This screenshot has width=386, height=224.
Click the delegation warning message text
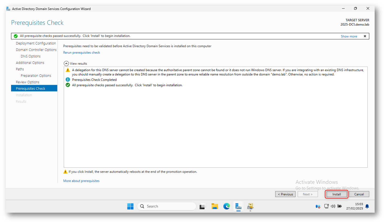point(218,72)
